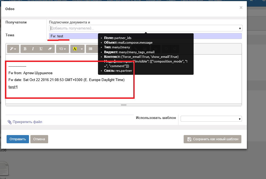Image resolution: width=266 pixels, height=179 pixels.
Task: Toggle underline formatting in the editor
Action: click(x=41, y=49)
